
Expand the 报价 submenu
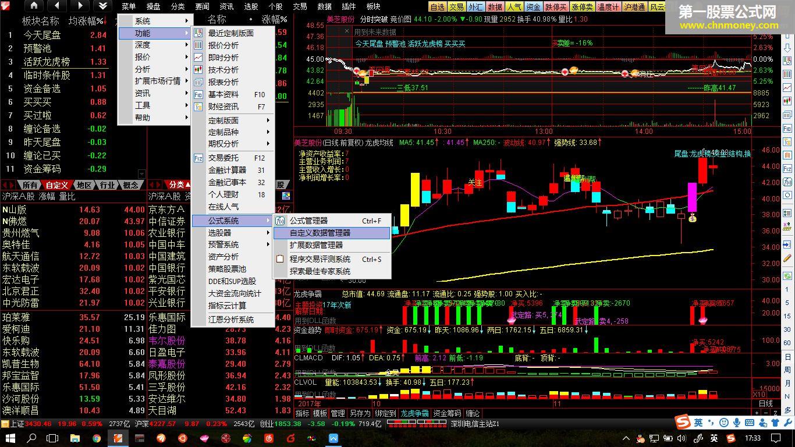coord(155,57)
